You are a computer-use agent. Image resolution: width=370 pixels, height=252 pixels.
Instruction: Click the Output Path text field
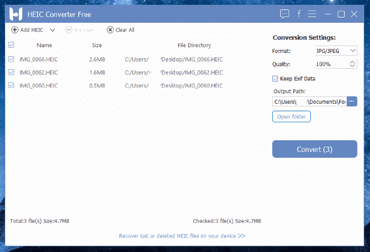click(309, 101)
